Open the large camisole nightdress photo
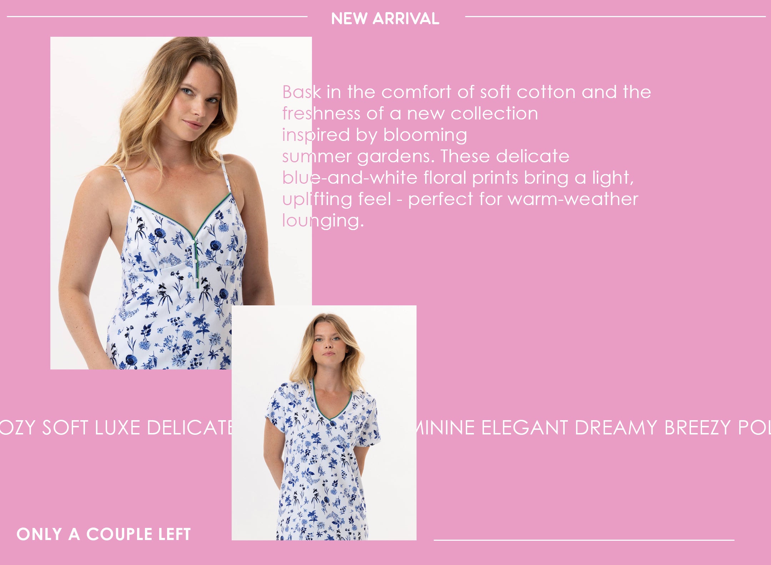Viewport: 771px width, 565px height. [181, 203]
